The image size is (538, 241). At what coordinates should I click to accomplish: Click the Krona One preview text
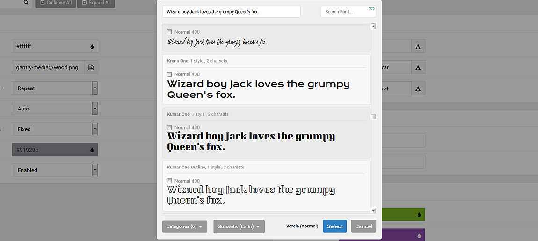pos(258,89)
